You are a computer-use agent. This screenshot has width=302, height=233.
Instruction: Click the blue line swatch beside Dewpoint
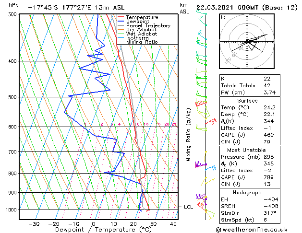(121, 22)
